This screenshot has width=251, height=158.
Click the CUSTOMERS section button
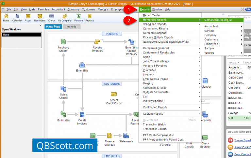[112, 84]
